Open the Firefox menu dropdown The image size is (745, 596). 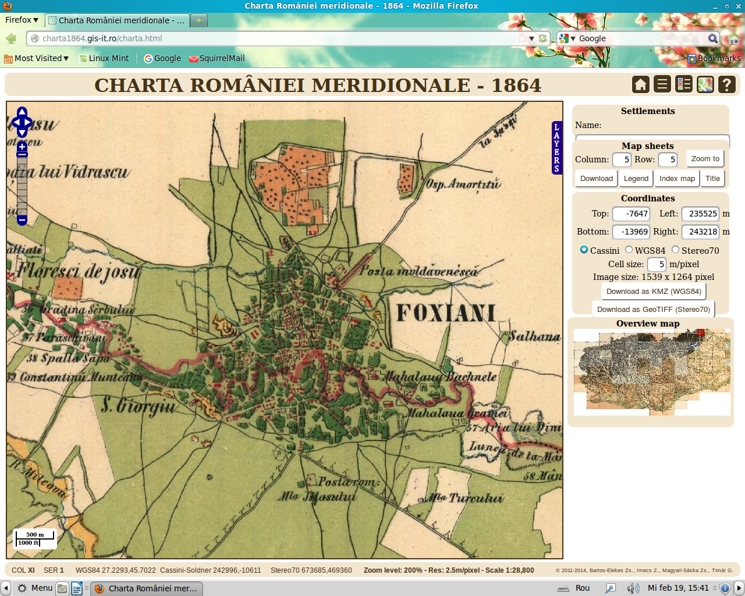point(22,20)
